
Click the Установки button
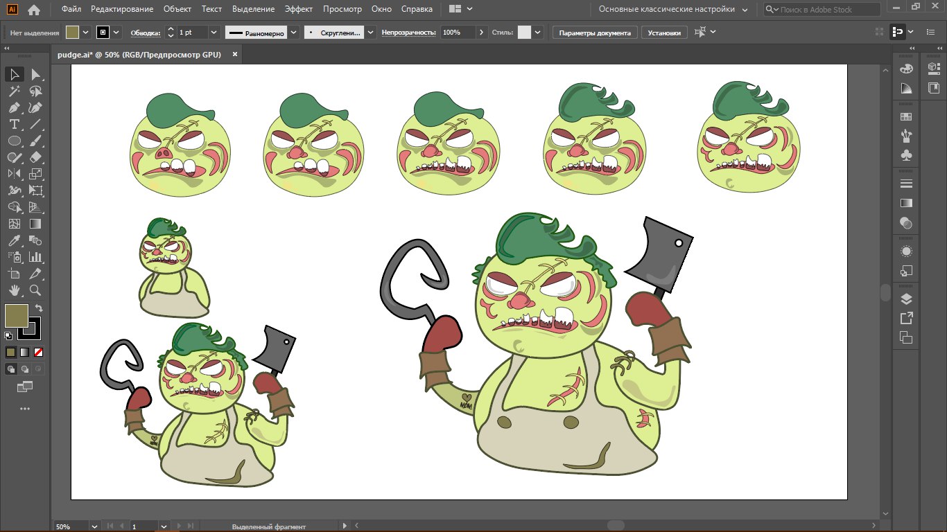click(665, 33)
